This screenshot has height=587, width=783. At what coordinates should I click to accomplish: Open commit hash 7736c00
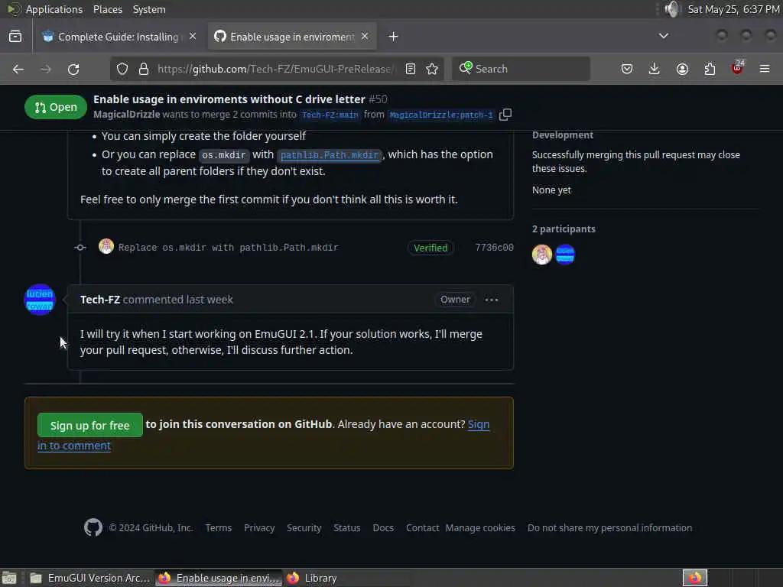click(x=495, y=248)
